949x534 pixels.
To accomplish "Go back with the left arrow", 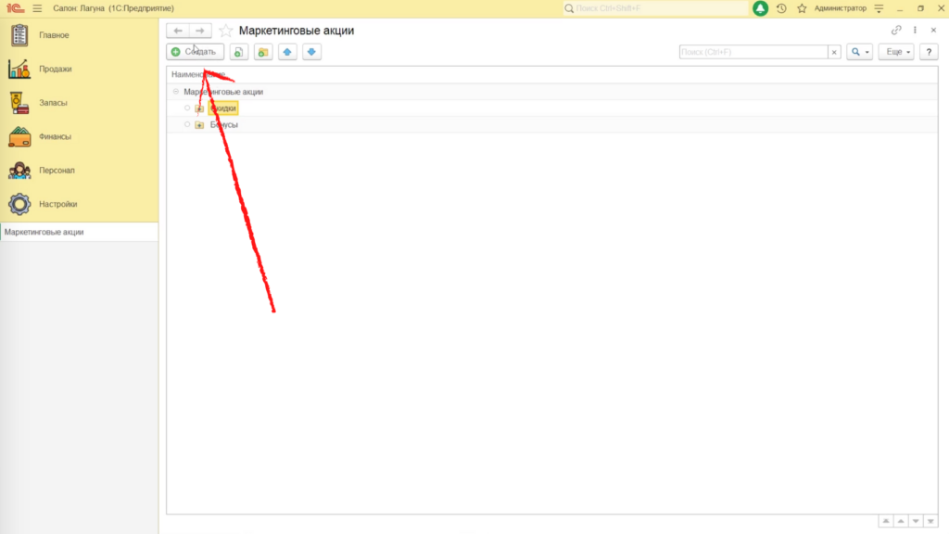I will pos(178,31).
